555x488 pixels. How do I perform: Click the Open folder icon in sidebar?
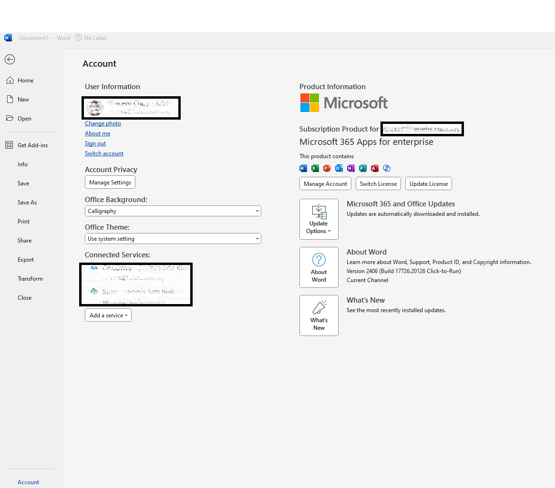click(x=10, y=118)
